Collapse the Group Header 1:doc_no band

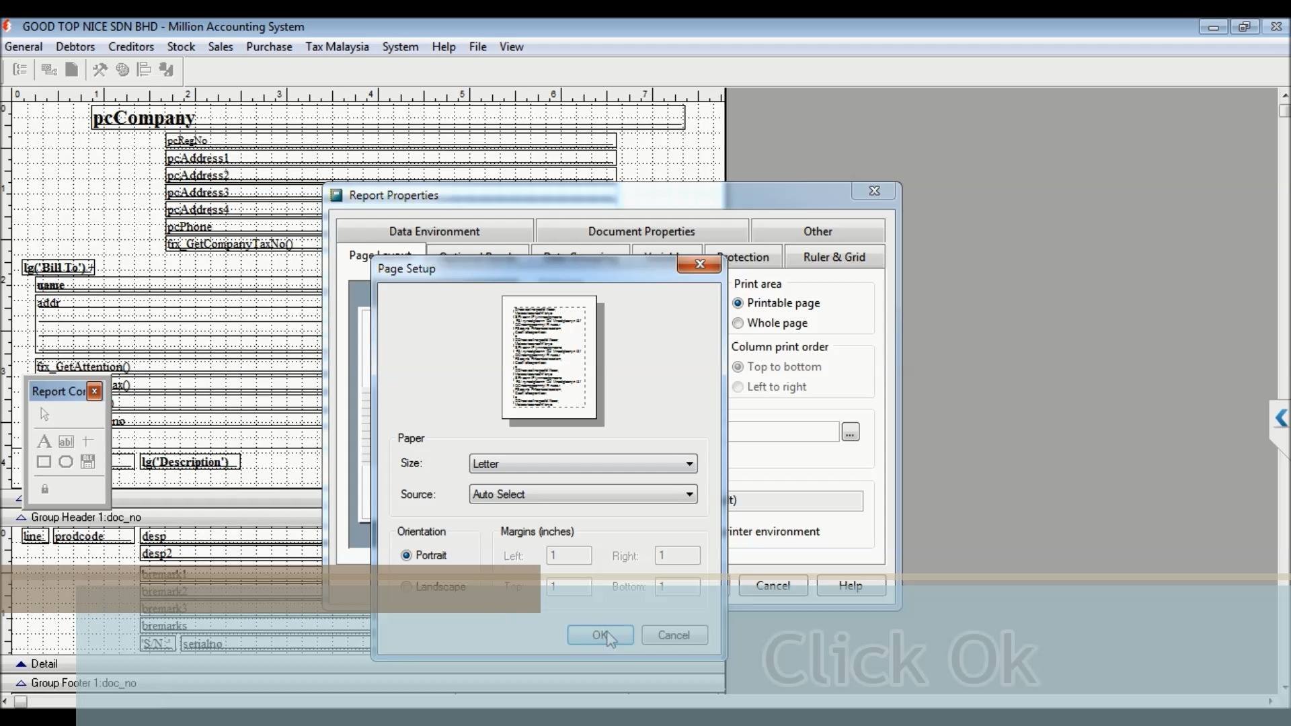(x=21, y=517)
